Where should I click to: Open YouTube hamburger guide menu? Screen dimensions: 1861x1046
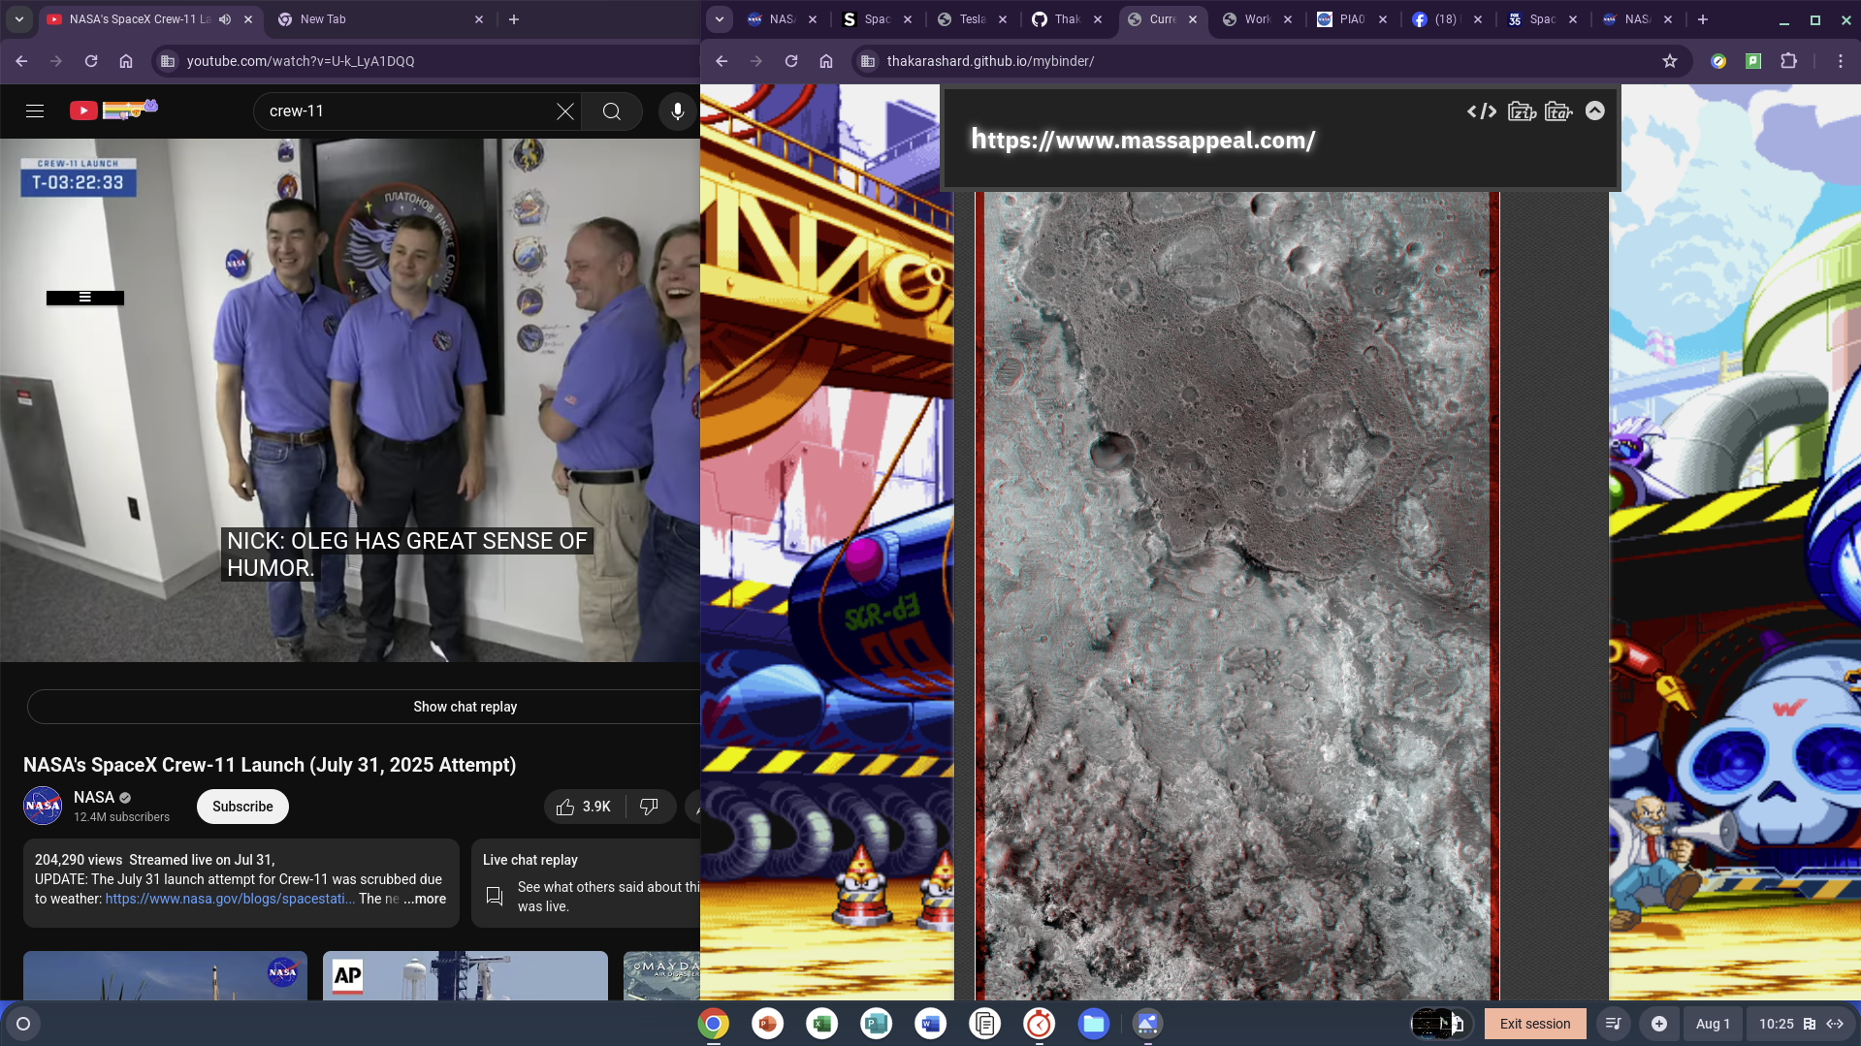35,111
